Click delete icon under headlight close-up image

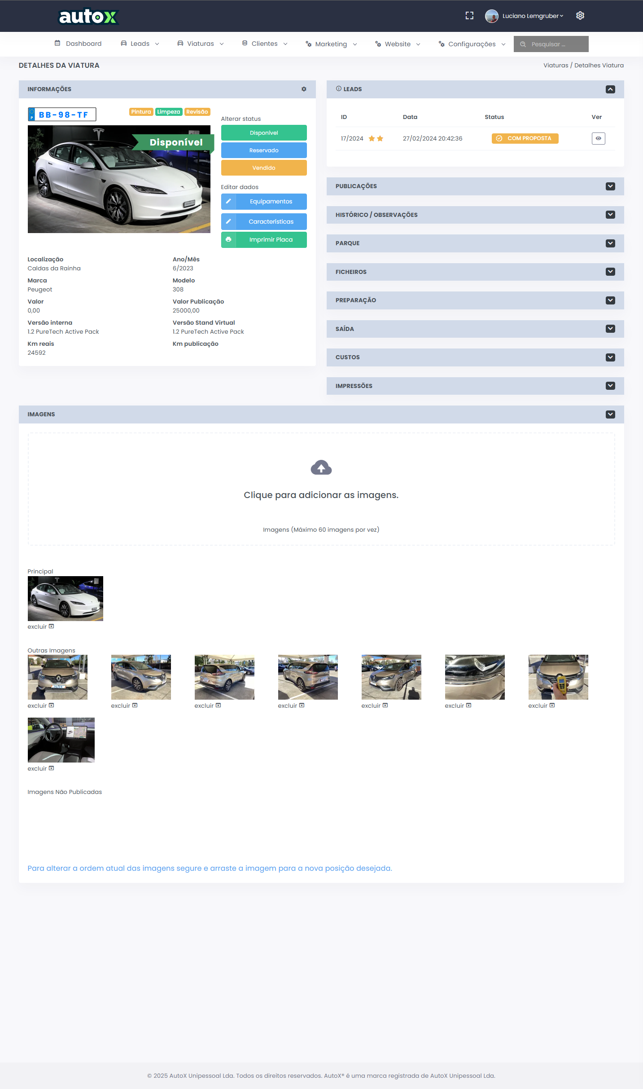pos(469,705)
